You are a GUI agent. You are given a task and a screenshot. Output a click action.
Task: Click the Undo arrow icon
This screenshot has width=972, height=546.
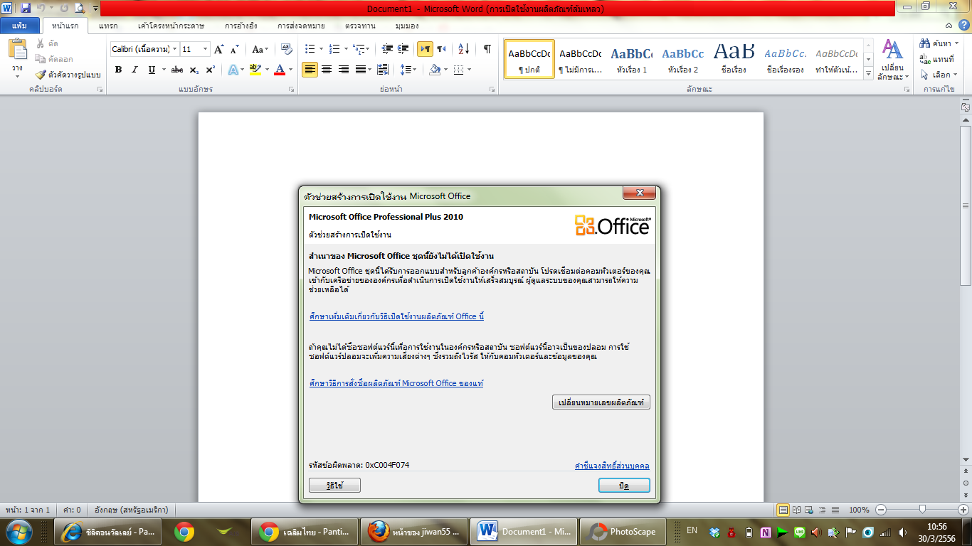(x=41, y=9)
